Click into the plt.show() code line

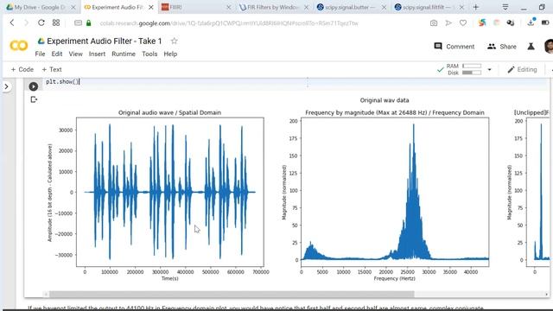click(62, 82)
